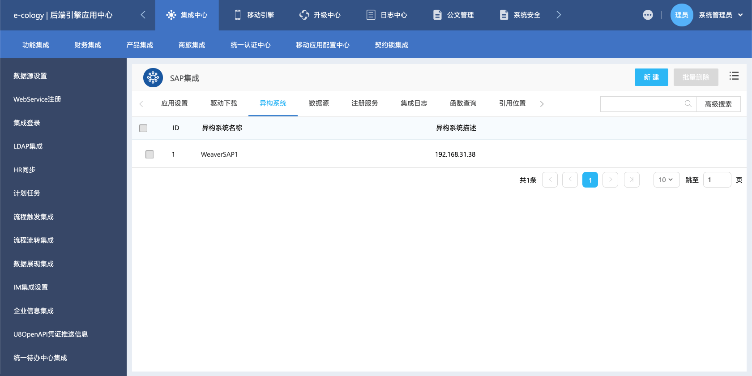
Task: Click the SAP集成 module logo icon
Action: [x=153, y=78]
